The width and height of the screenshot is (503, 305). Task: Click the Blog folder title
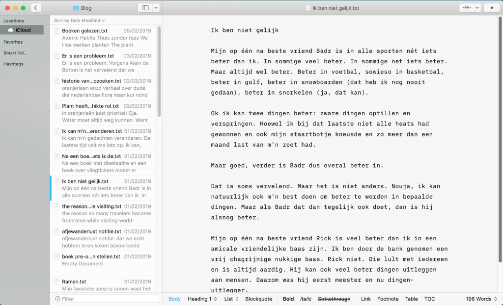point(86,8)
